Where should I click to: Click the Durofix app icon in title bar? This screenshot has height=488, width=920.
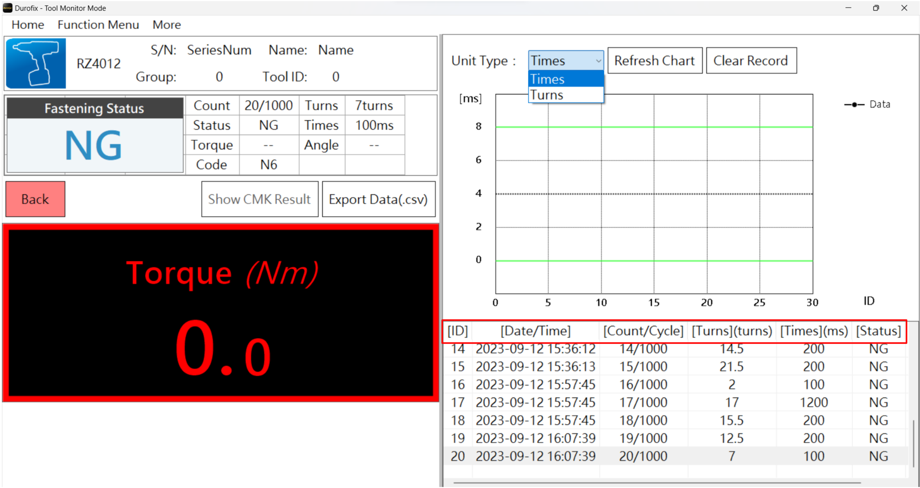7,8
